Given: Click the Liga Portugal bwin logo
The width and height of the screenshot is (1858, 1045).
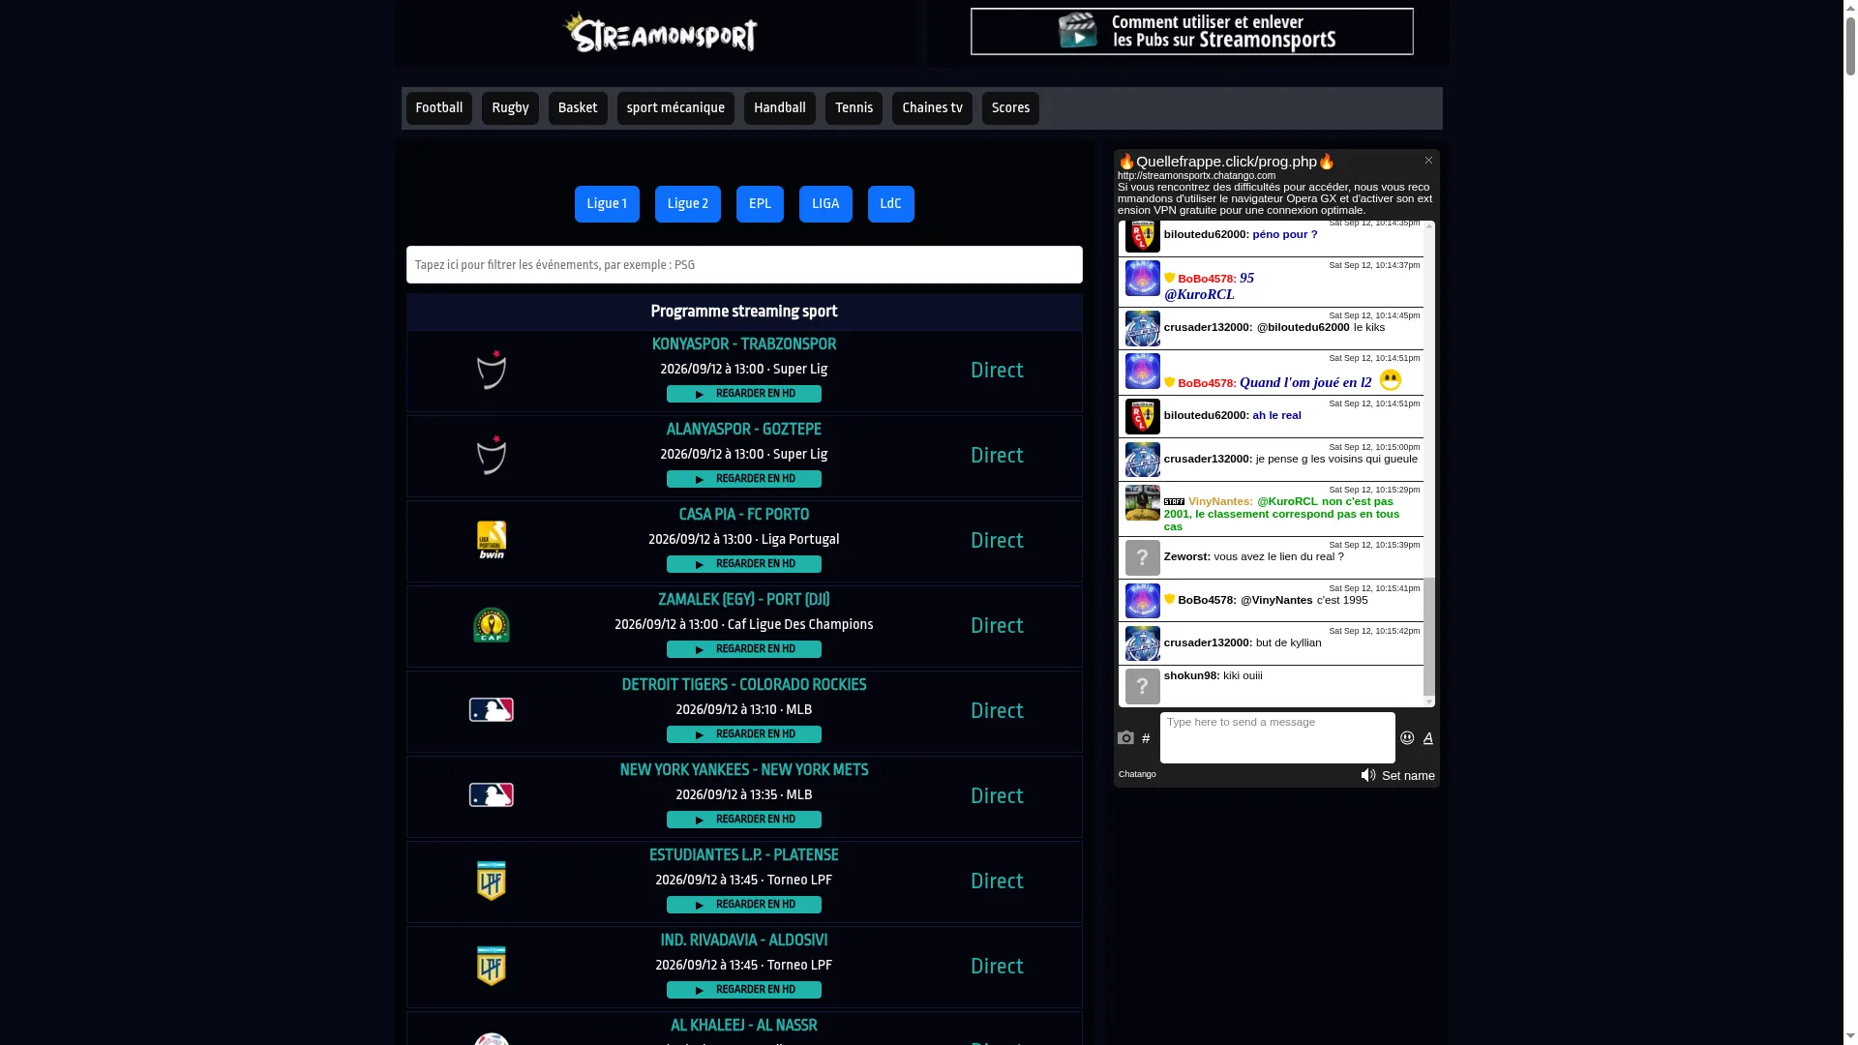Looking at the screenshot, I should point(492,540).
